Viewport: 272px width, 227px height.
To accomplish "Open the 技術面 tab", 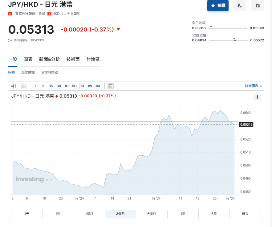I will point(73,59).
